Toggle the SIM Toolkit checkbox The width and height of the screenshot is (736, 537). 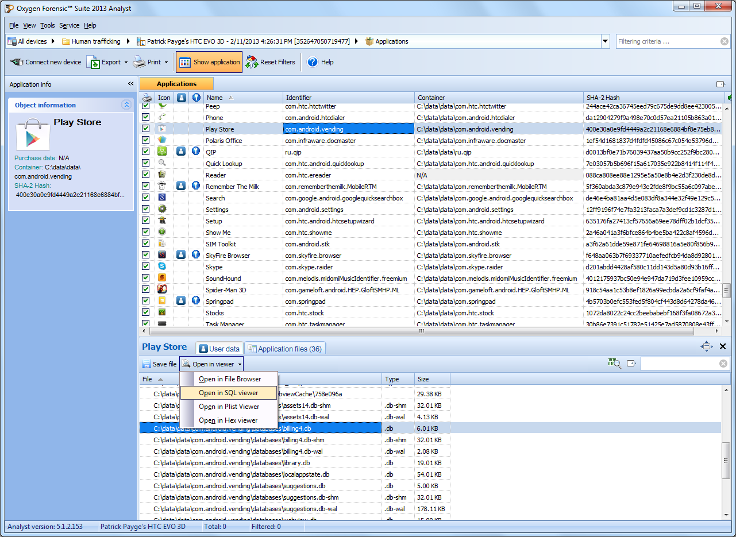point(146,244)
